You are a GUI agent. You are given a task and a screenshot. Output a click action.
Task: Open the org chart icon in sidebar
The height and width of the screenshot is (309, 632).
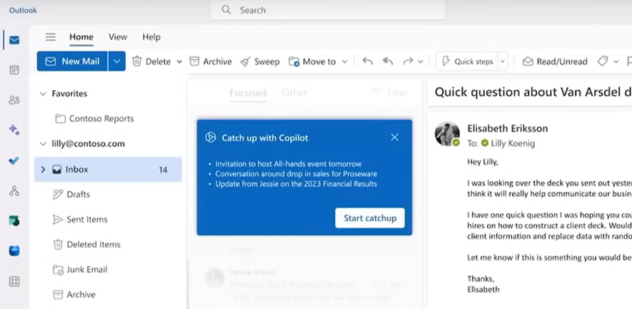14,191
